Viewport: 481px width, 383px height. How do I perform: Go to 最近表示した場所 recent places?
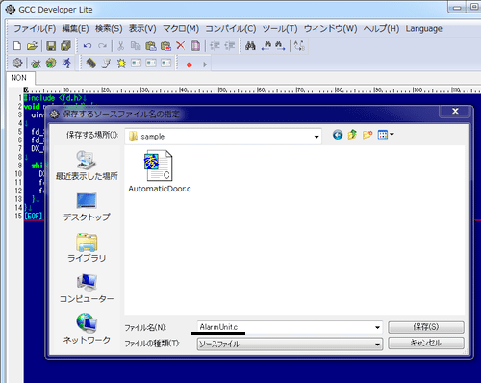point(87,166)
